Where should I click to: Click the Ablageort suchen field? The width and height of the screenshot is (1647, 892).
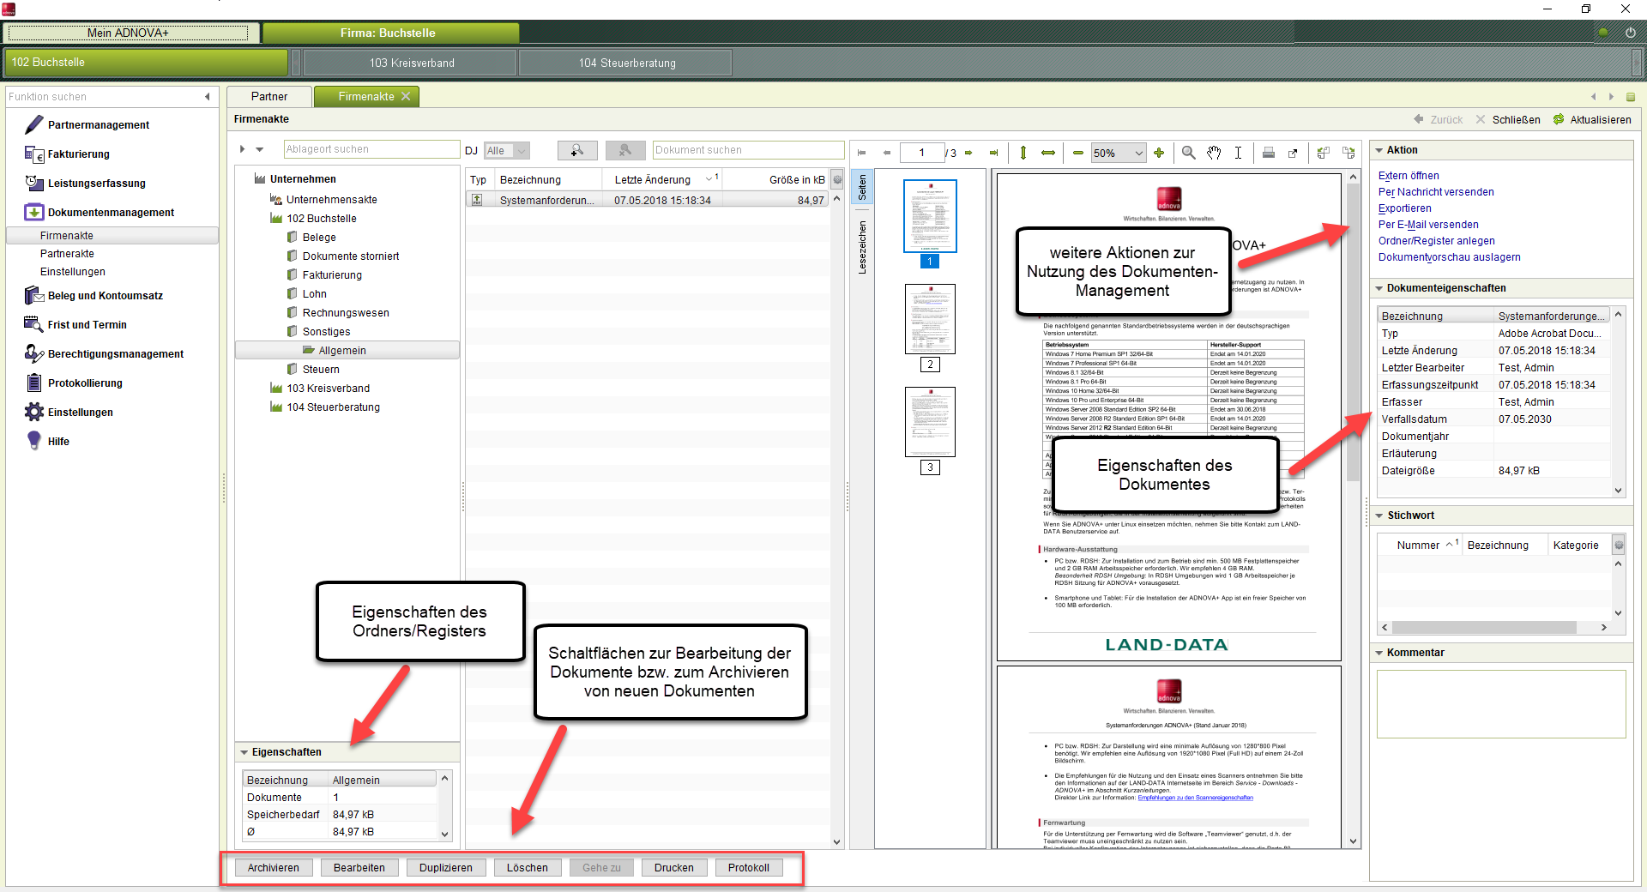[371, 149]
